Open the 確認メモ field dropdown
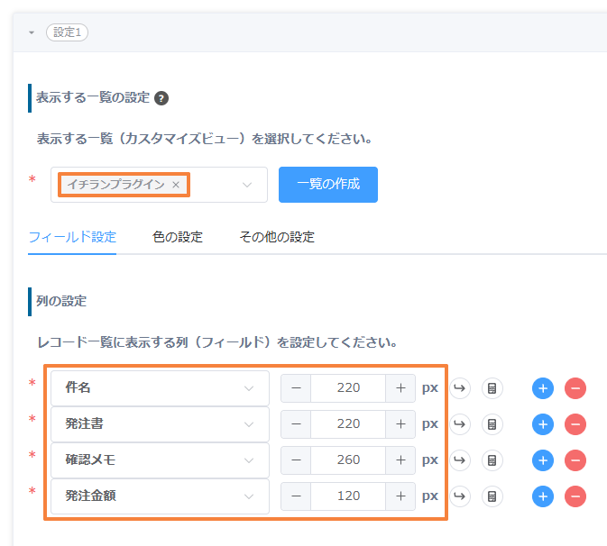The width and height of the screenshot is (607, 546). click(160, 460)
